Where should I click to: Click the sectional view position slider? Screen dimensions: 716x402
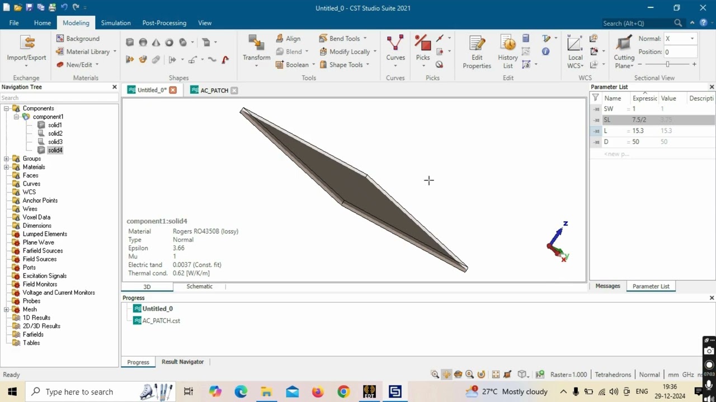coord(667,64)
